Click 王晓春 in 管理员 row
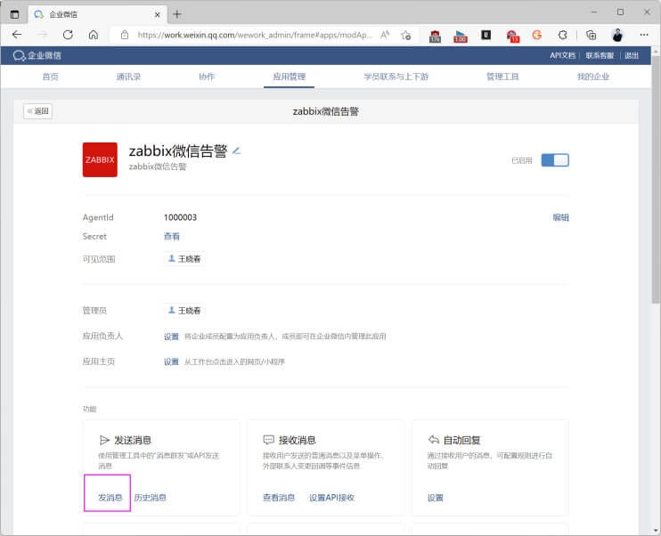The height and width of the screenshot is (536, 661). [184, 311]
